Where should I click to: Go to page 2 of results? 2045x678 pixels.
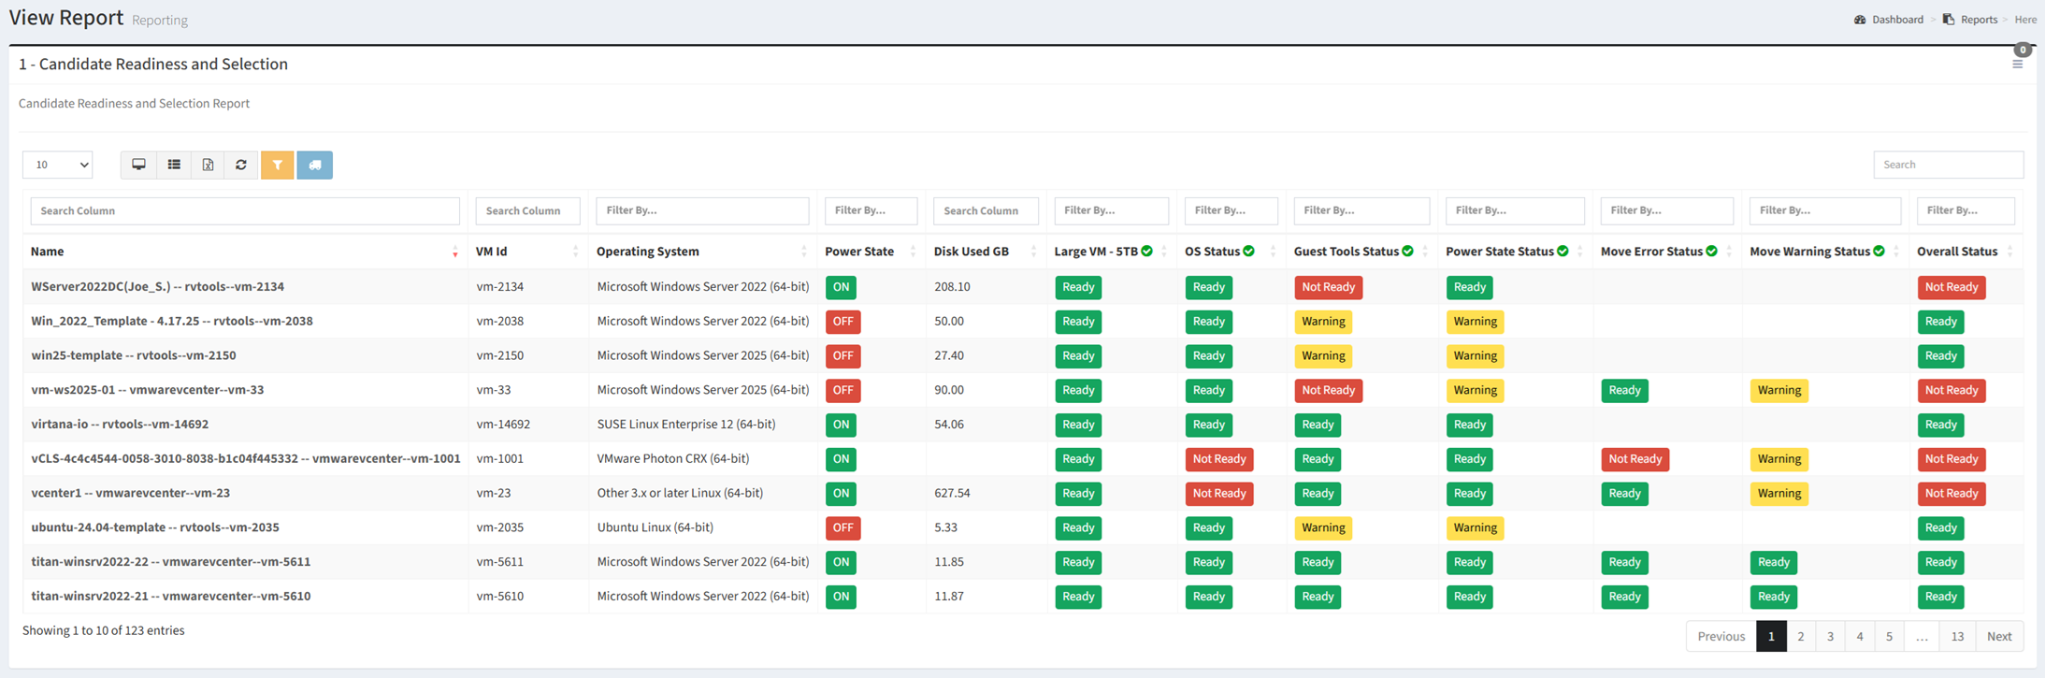(x=1800, y=636)
